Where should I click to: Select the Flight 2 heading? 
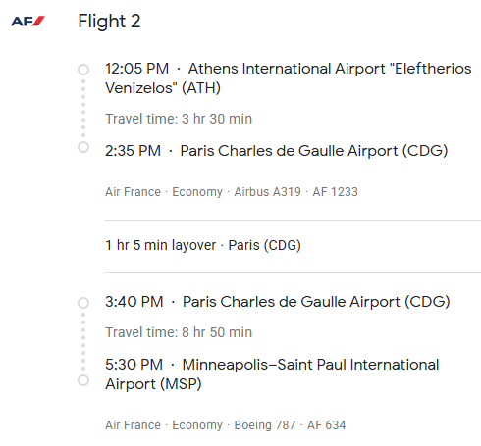[109, 22]
